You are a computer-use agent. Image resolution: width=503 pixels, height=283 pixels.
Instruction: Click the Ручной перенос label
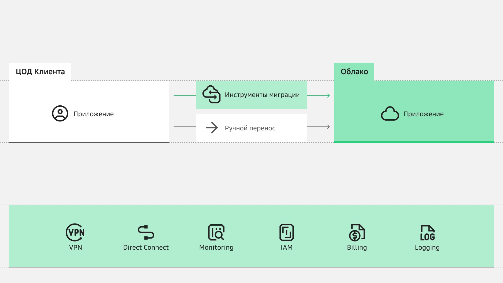click(x=250, y=128)
